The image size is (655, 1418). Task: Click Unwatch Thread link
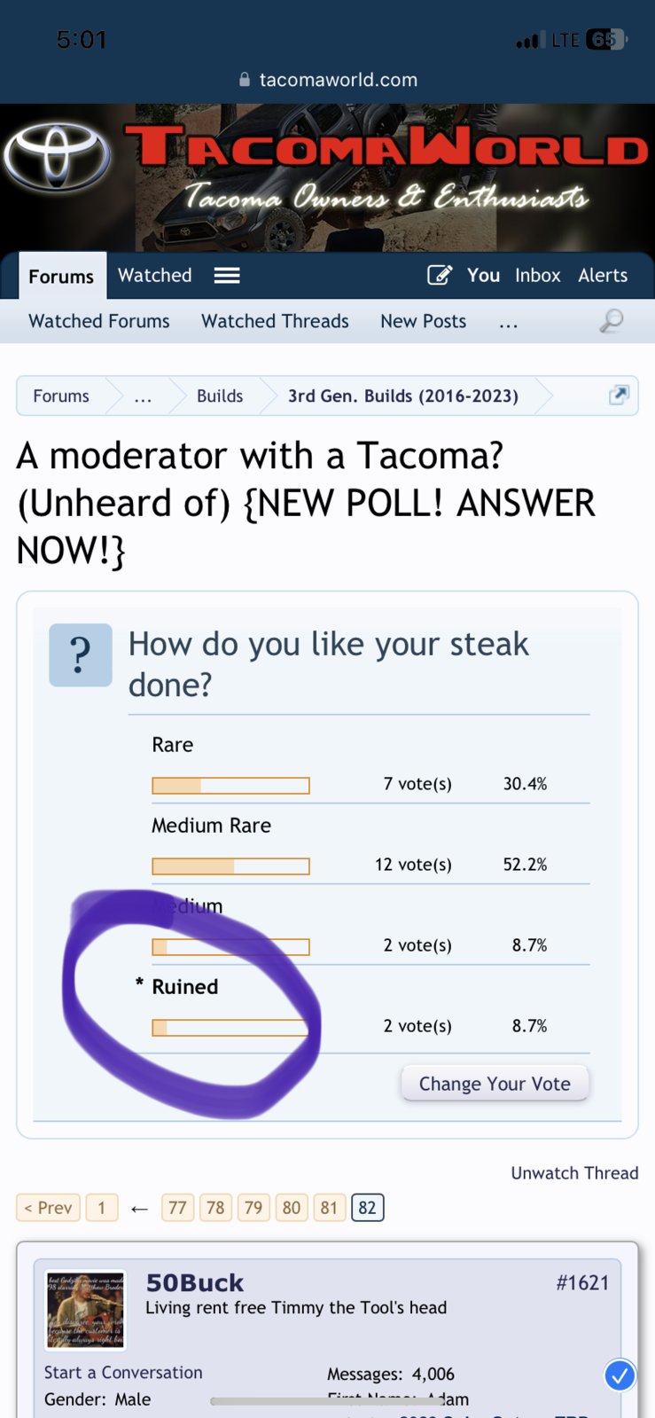tap(574, 1172)
